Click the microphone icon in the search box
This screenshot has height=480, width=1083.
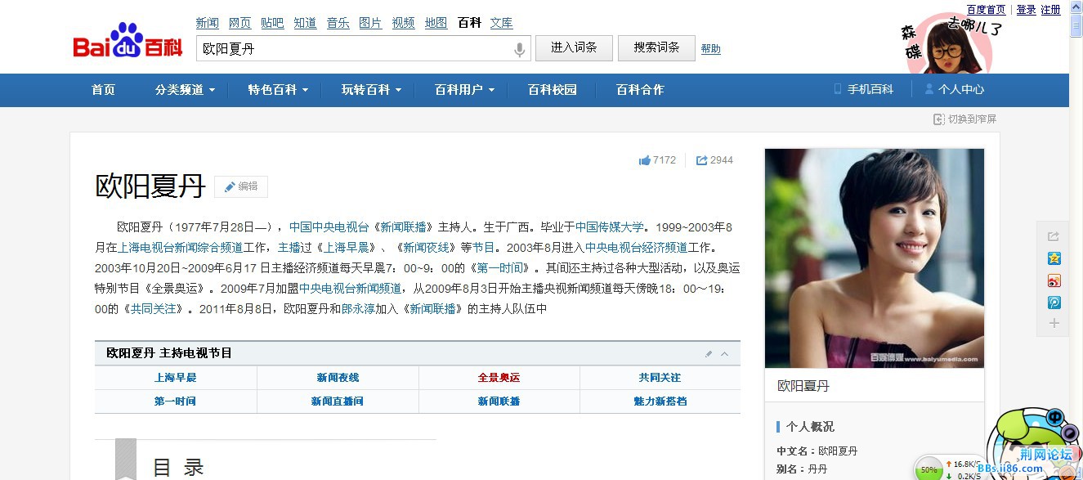[518, 49]
